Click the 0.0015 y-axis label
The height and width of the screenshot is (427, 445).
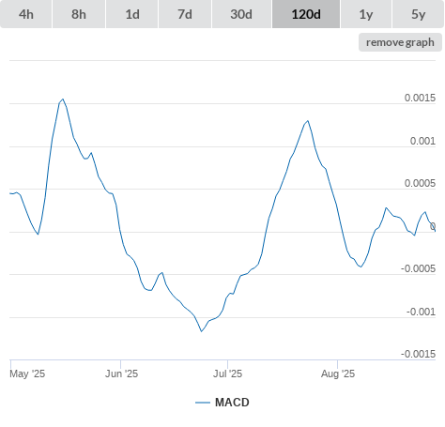[x=420, y=98]
